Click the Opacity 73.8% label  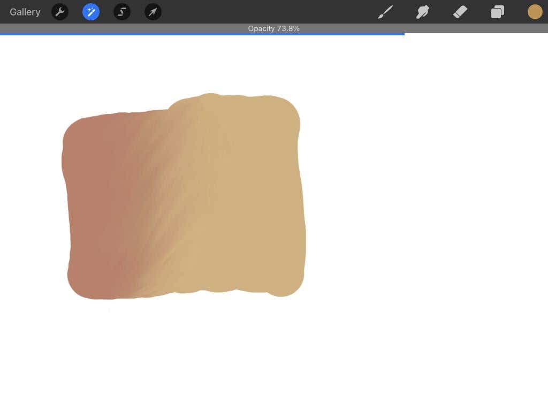[273, 29]
